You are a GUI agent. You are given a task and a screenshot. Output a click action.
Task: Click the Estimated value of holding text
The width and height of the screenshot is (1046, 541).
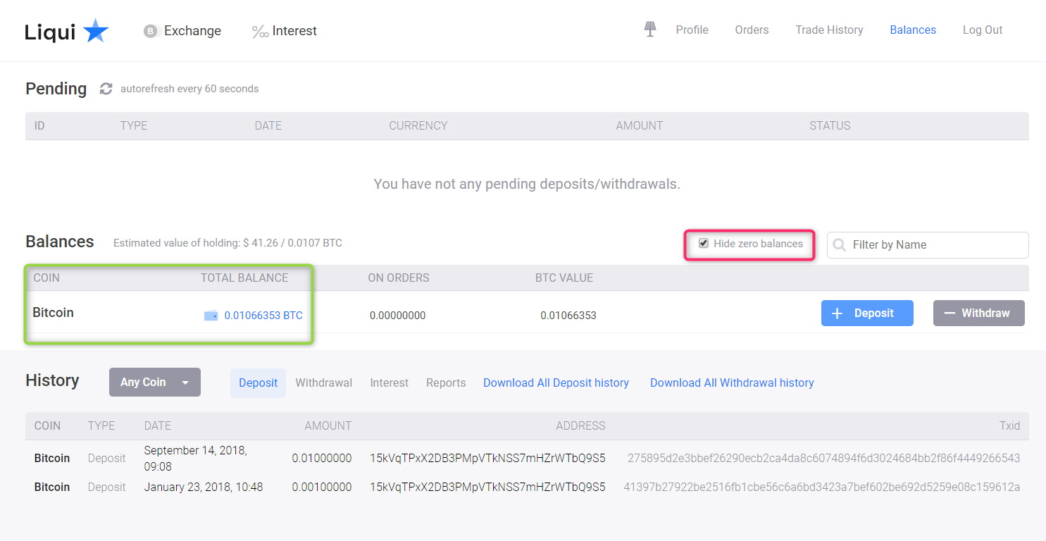(228, 243)
